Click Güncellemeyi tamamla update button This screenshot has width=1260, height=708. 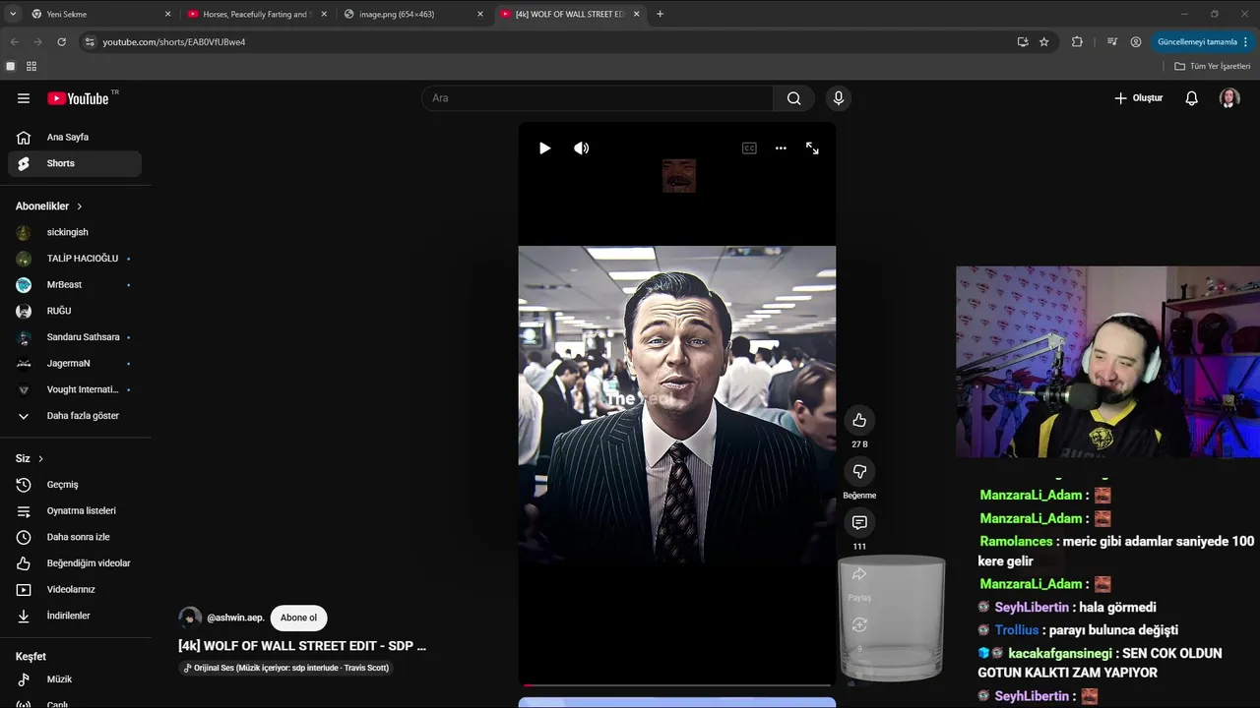1197,42
